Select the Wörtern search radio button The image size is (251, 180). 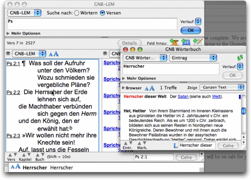click(x=77, y=13)
